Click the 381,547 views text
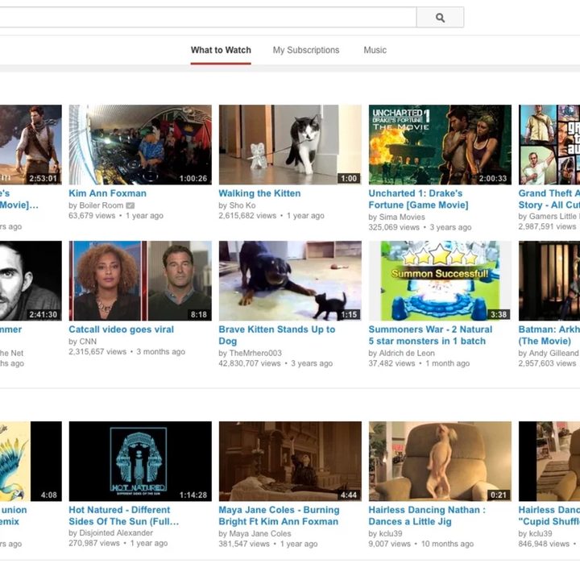 click(x=244, y=544)
